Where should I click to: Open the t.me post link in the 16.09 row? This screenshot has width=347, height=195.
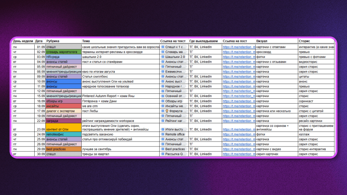coord(239,101)
